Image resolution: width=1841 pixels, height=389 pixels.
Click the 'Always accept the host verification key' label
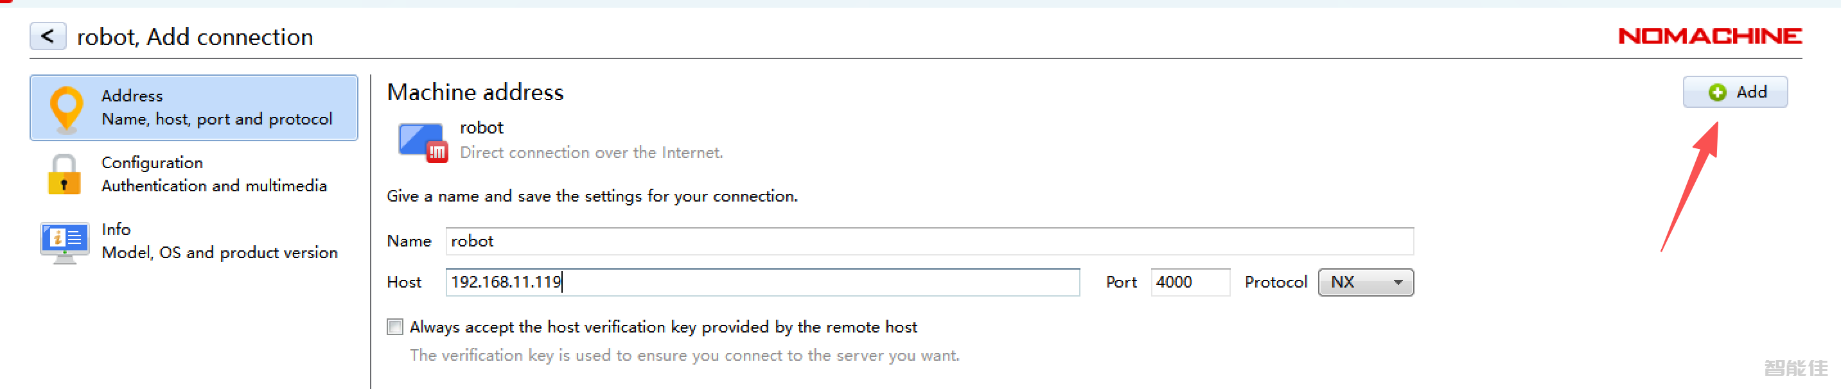662,327
